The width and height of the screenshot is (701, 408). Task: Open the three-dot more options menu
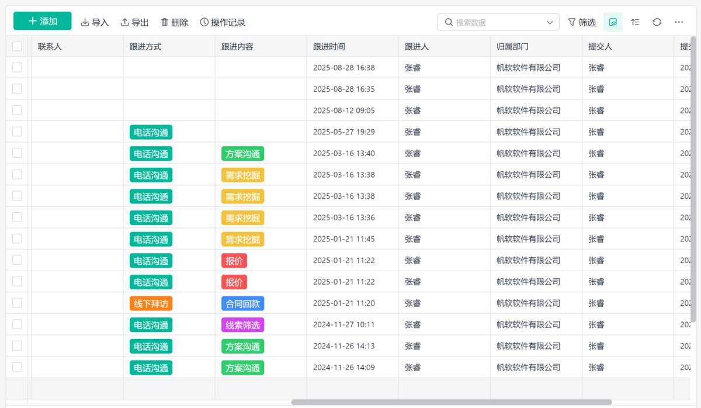(679, 22)
